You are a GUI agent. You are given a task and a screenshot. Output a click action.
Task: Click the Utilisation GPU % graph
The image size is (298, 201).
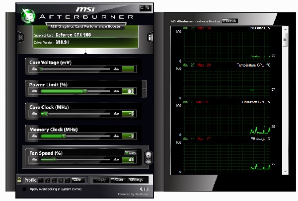click(226, 120)
